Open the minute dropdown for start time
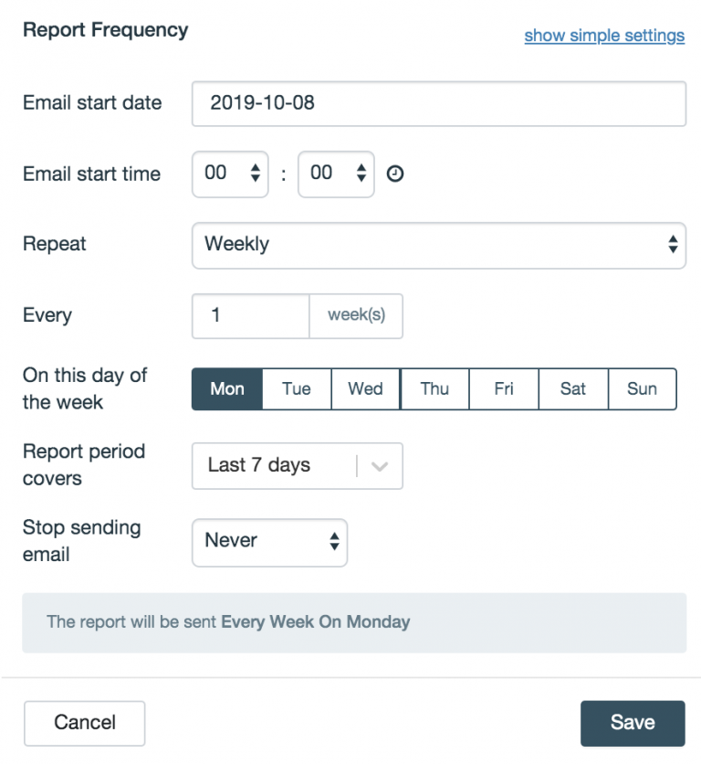The width and height of the screenshot is (701, 764). [336, 174]
